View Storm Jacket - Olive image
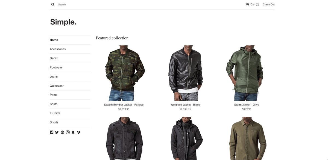 [x=246, y=73]
